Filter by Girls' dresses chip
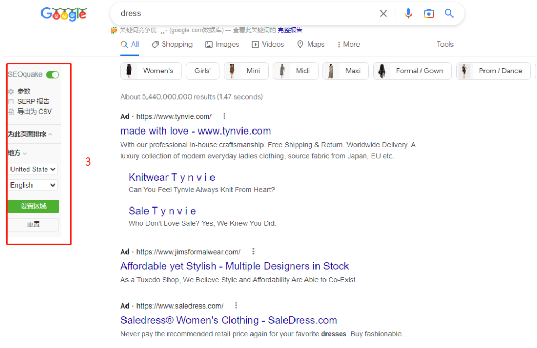 point(203,71)
